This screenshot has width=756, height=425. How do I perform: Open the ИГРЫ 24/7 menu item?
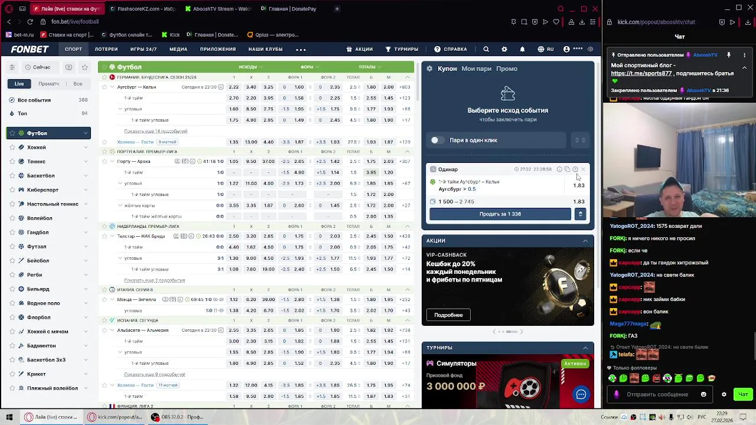[144, 49]
